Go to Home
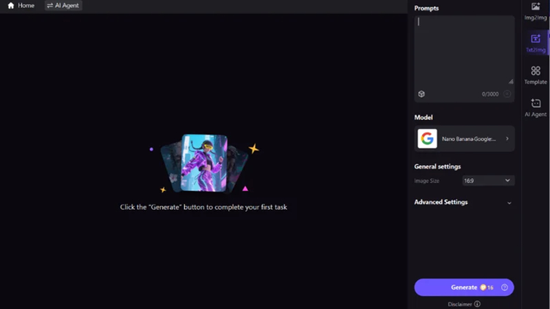Image resolution: width=550 pixels, height=309 pixels. tap(21, 5)
